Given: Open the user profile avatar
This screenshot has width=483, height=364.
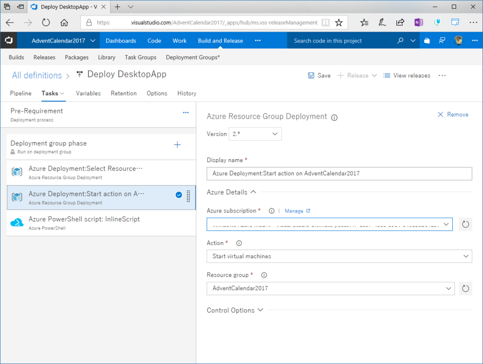Looking at the screenshot, I should tap(458, 41).
